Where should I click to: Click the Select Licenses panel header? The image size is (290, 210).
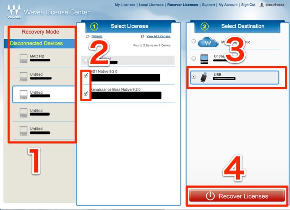tap(129, 26)
